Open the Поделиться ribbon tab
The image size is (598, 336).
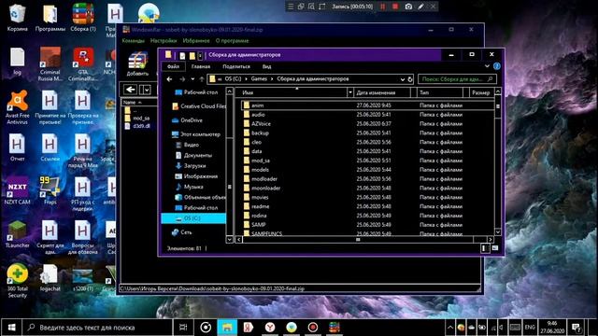tap(236, 66)
